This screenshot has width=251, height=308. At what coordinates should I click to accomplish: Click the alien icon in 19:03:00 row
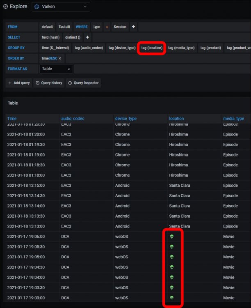[x=172, y=298]
